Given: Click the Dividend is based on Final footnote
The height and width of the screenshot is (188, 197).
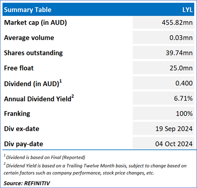Looking at the screenshot, I should 45,157.
